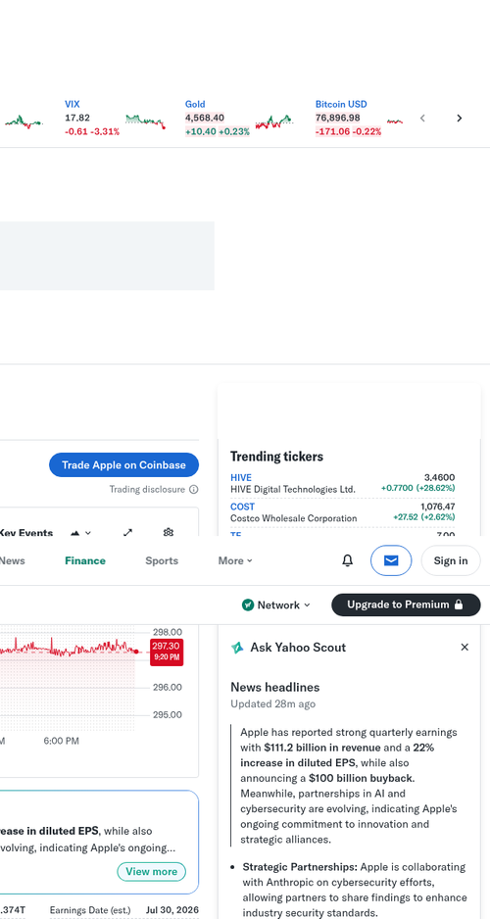The height and width of the screenshot is (919, 490).
Task: Click Upgrade to Premium button
Action: point(406,605)
